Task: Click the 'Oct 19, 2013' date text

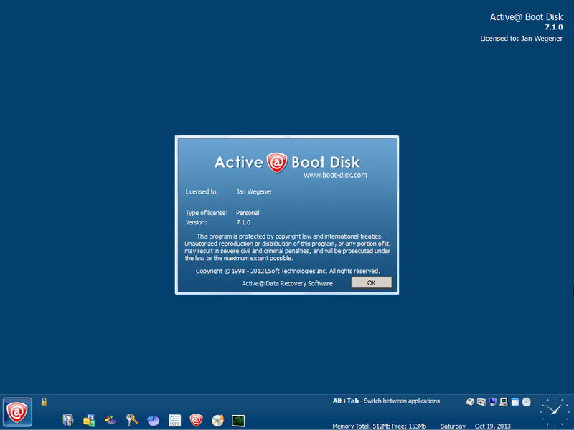Action: (493, 426)
